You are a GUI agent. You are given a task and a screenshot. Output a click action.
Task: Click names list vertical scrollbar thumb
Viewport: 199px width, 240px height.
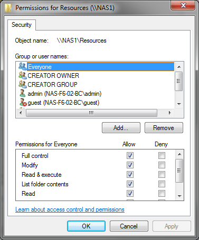click(179, 81)
